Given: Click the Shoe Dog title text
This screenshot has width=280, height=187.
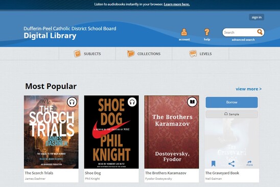Looking at the screenshot, I should click(93, 173).
